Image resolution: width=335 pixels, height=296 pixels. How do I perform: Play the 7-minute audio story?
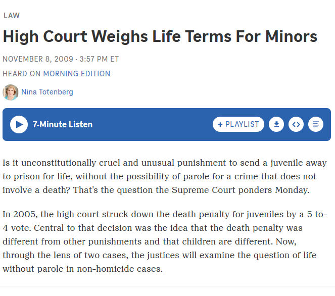(x=19, y=124)
